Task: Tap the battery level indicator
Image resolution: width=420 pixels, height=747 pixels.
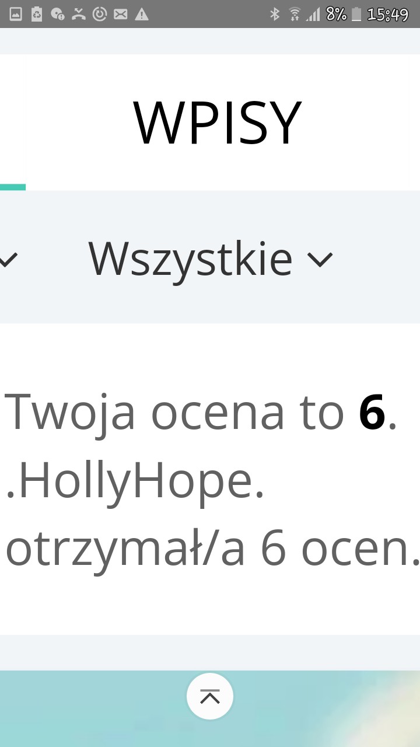Action: (356, 14)
